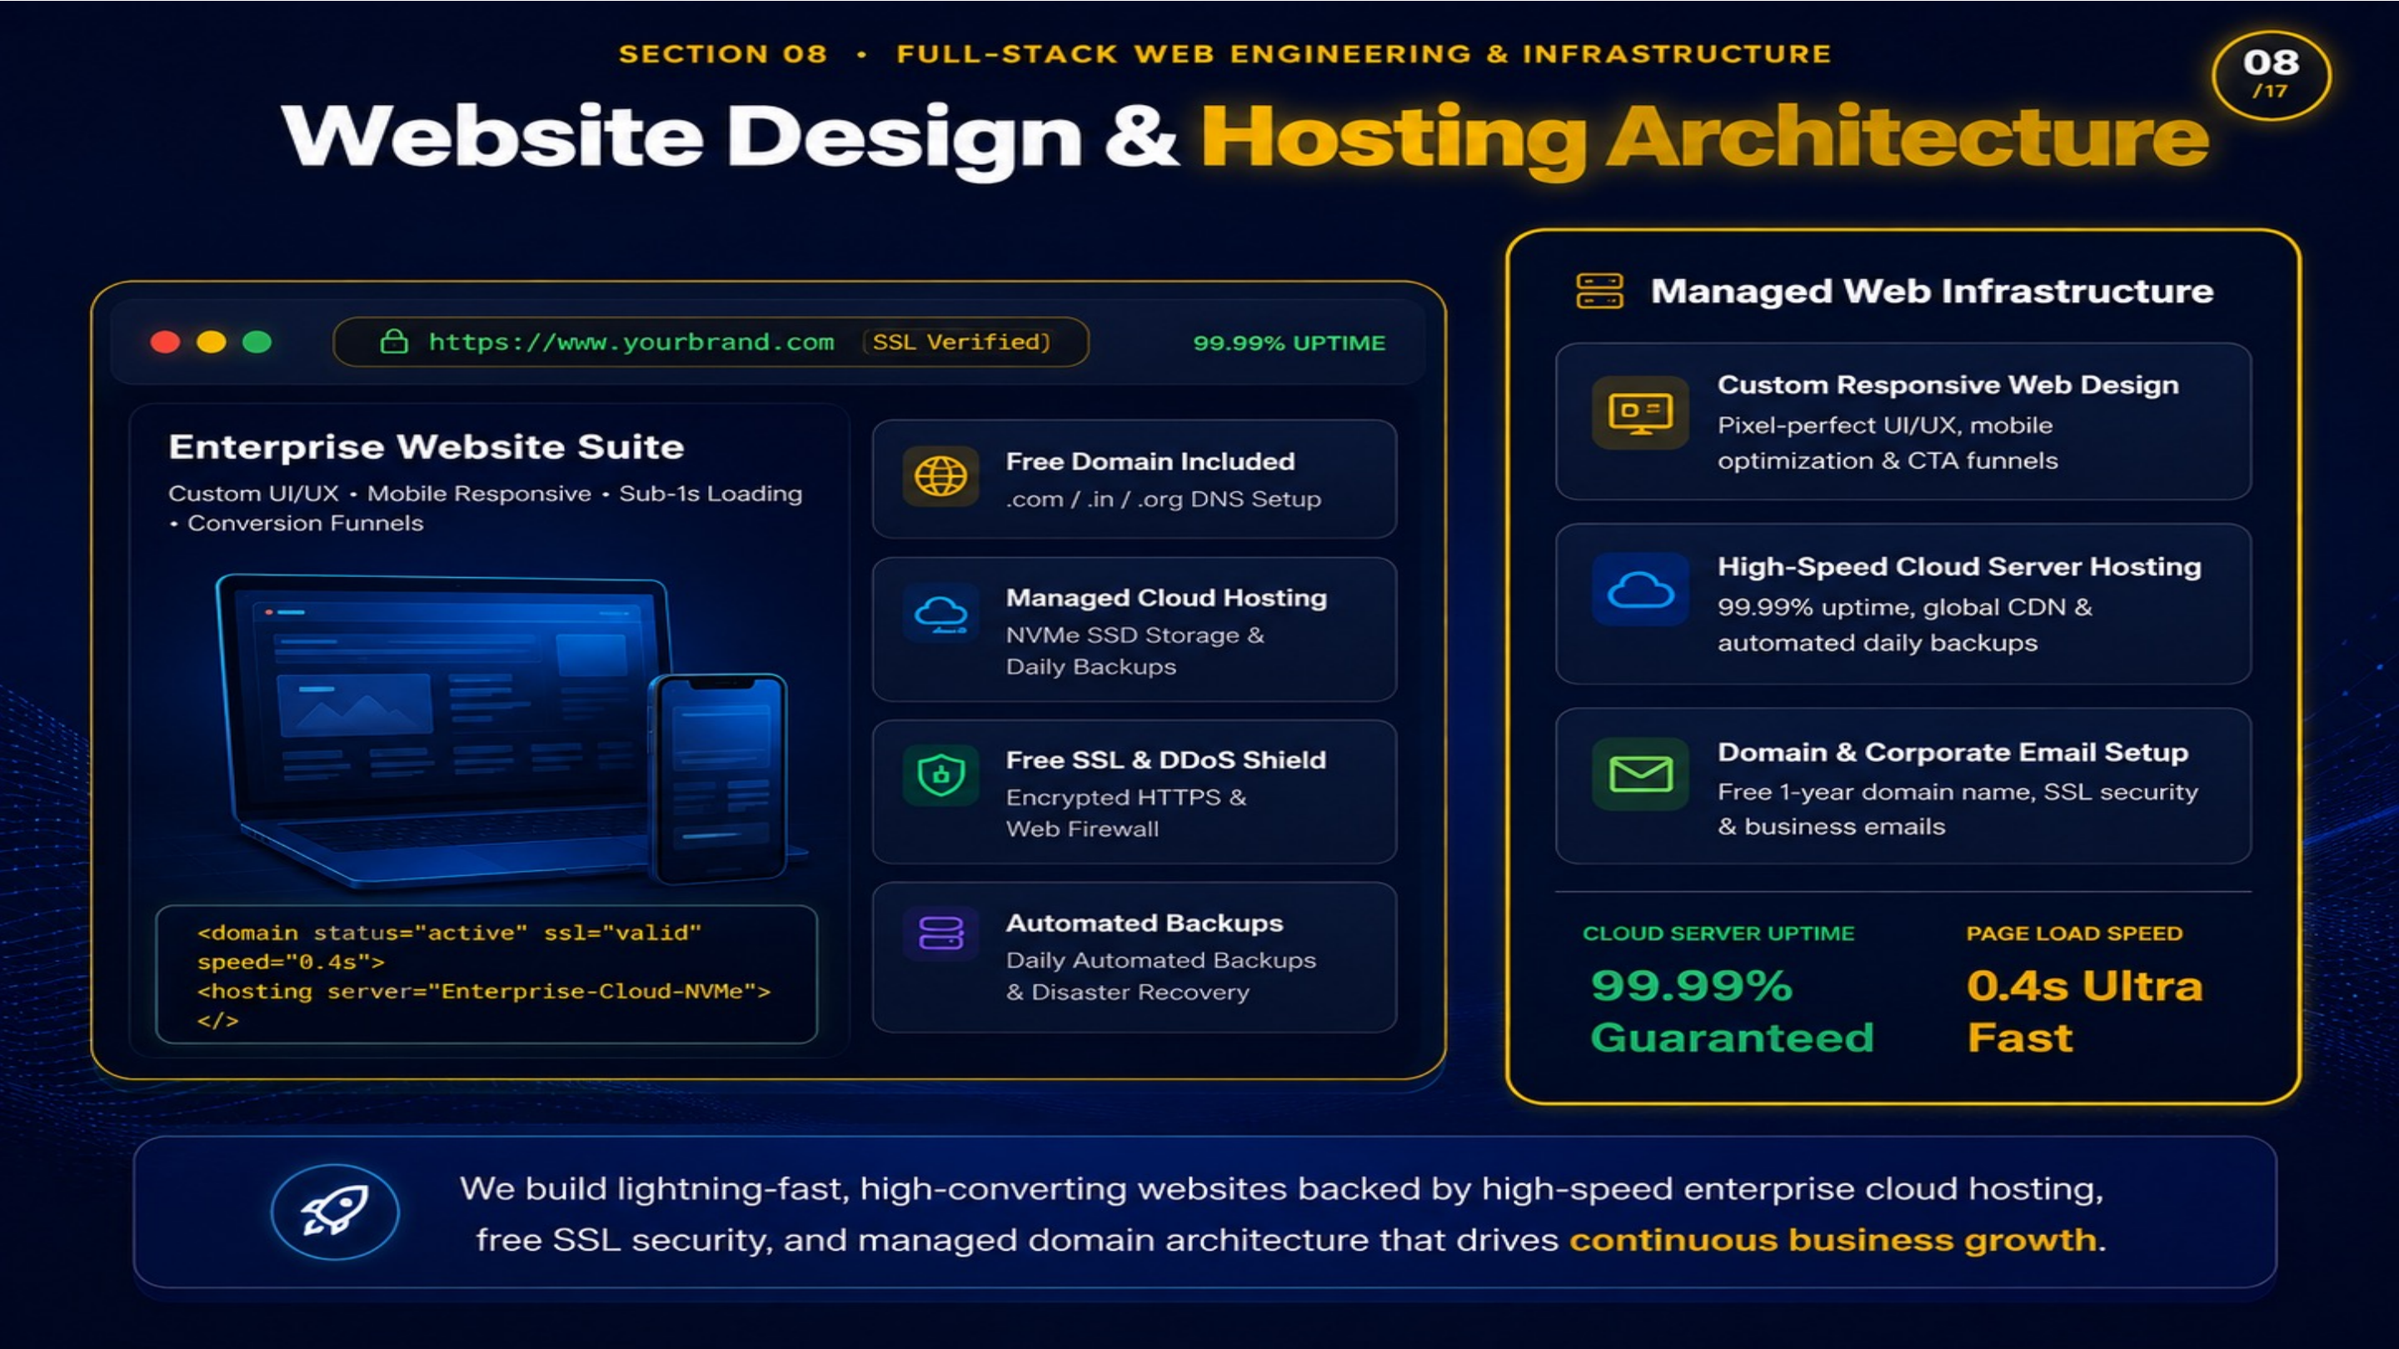Click the .com / .in / .org DNS Setup text
This screenshot has height=1349, width=2399.
coord(1163,499)
